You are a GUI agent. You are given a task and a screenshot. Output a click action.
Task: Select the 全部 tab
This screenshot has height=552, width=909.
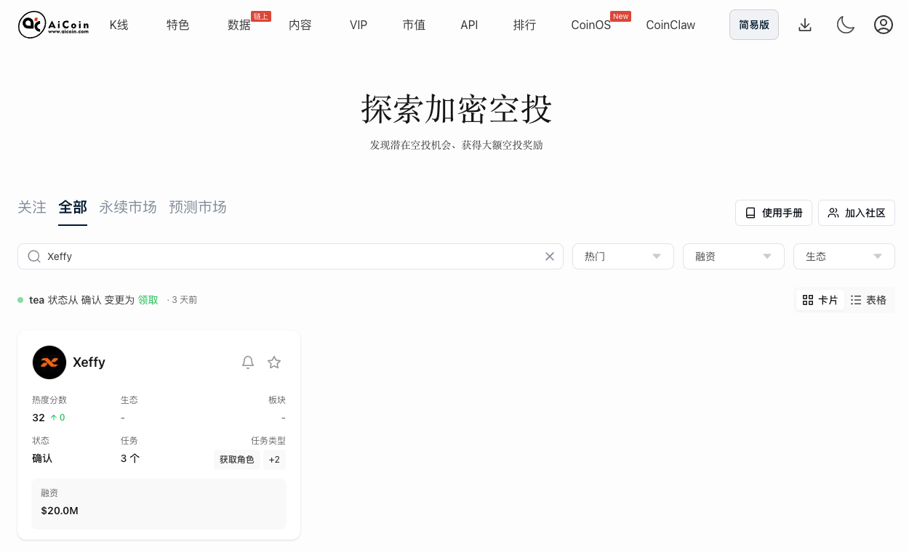73,208
